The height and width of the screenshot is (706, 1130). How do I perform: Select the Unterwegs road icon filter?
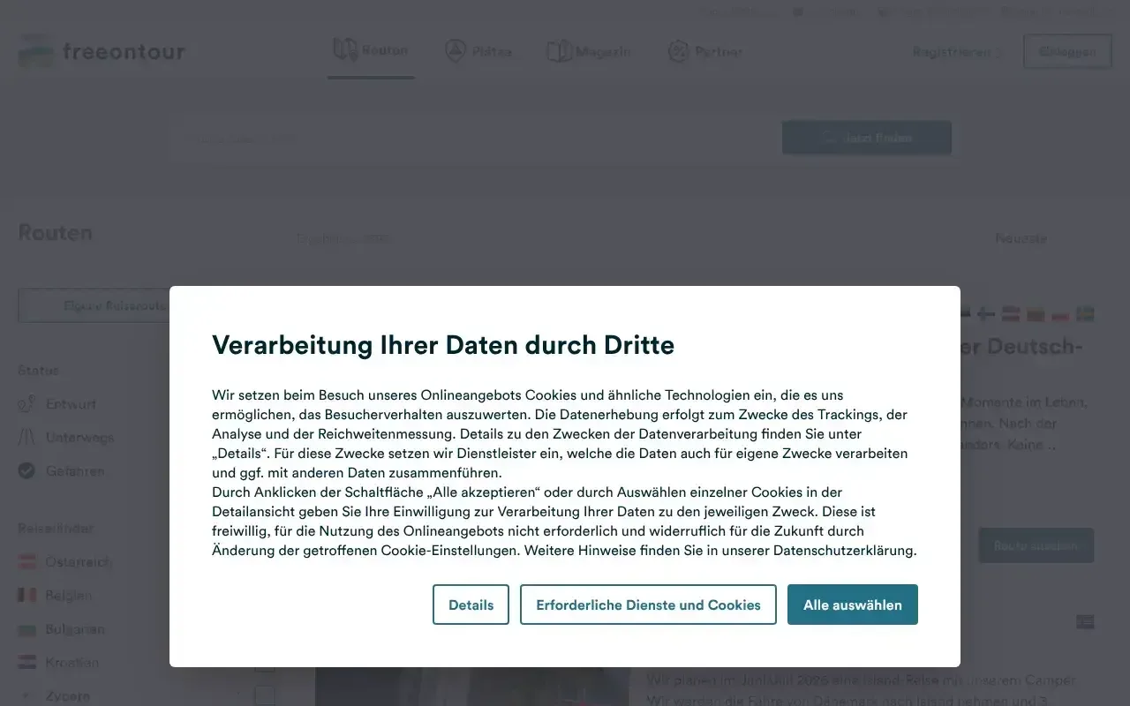point(27,438)
